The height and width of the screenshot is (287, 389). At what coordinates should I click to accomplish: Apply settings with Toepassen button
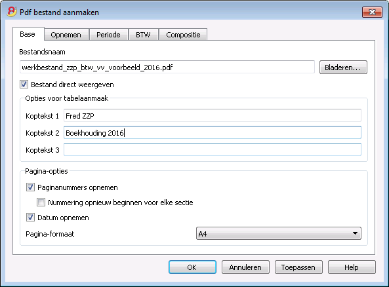point(298,267)
